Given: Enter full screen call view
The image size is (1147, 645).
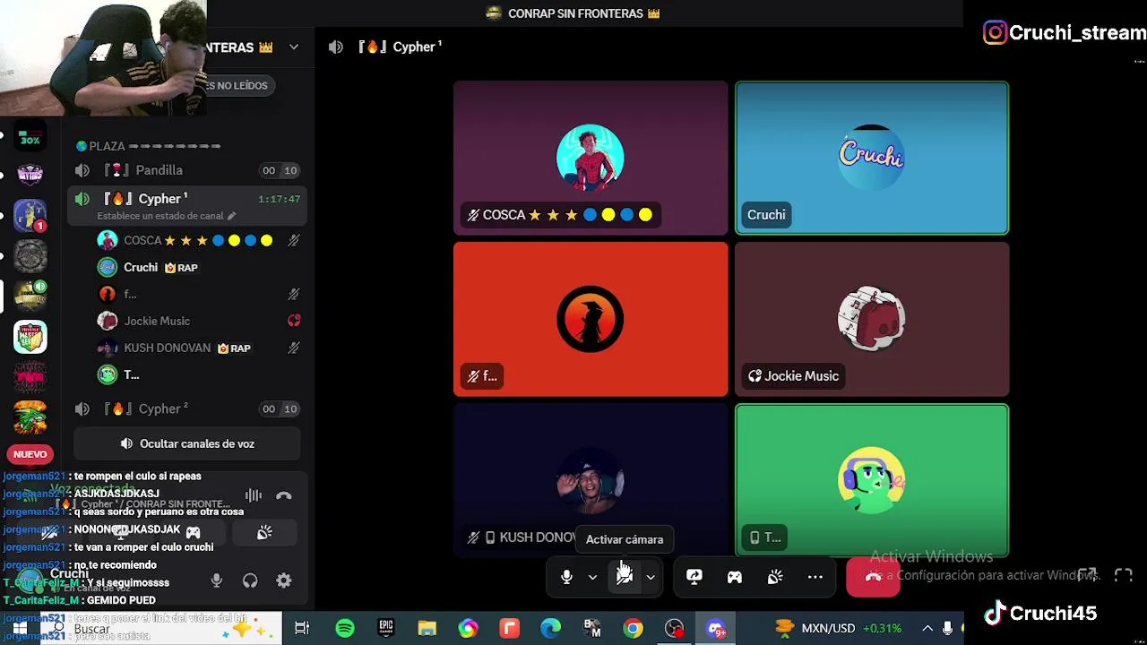Looking at the screenshot, I should click(1124, 575).
